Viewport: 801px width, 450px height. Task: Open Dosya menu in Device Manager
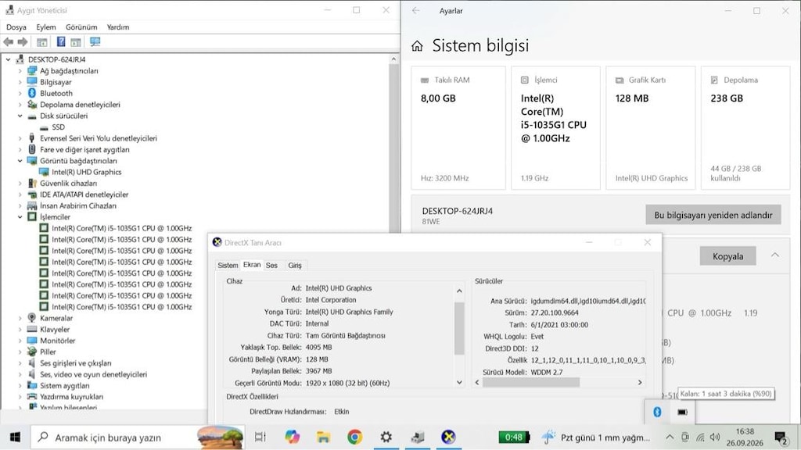point(16,27)
